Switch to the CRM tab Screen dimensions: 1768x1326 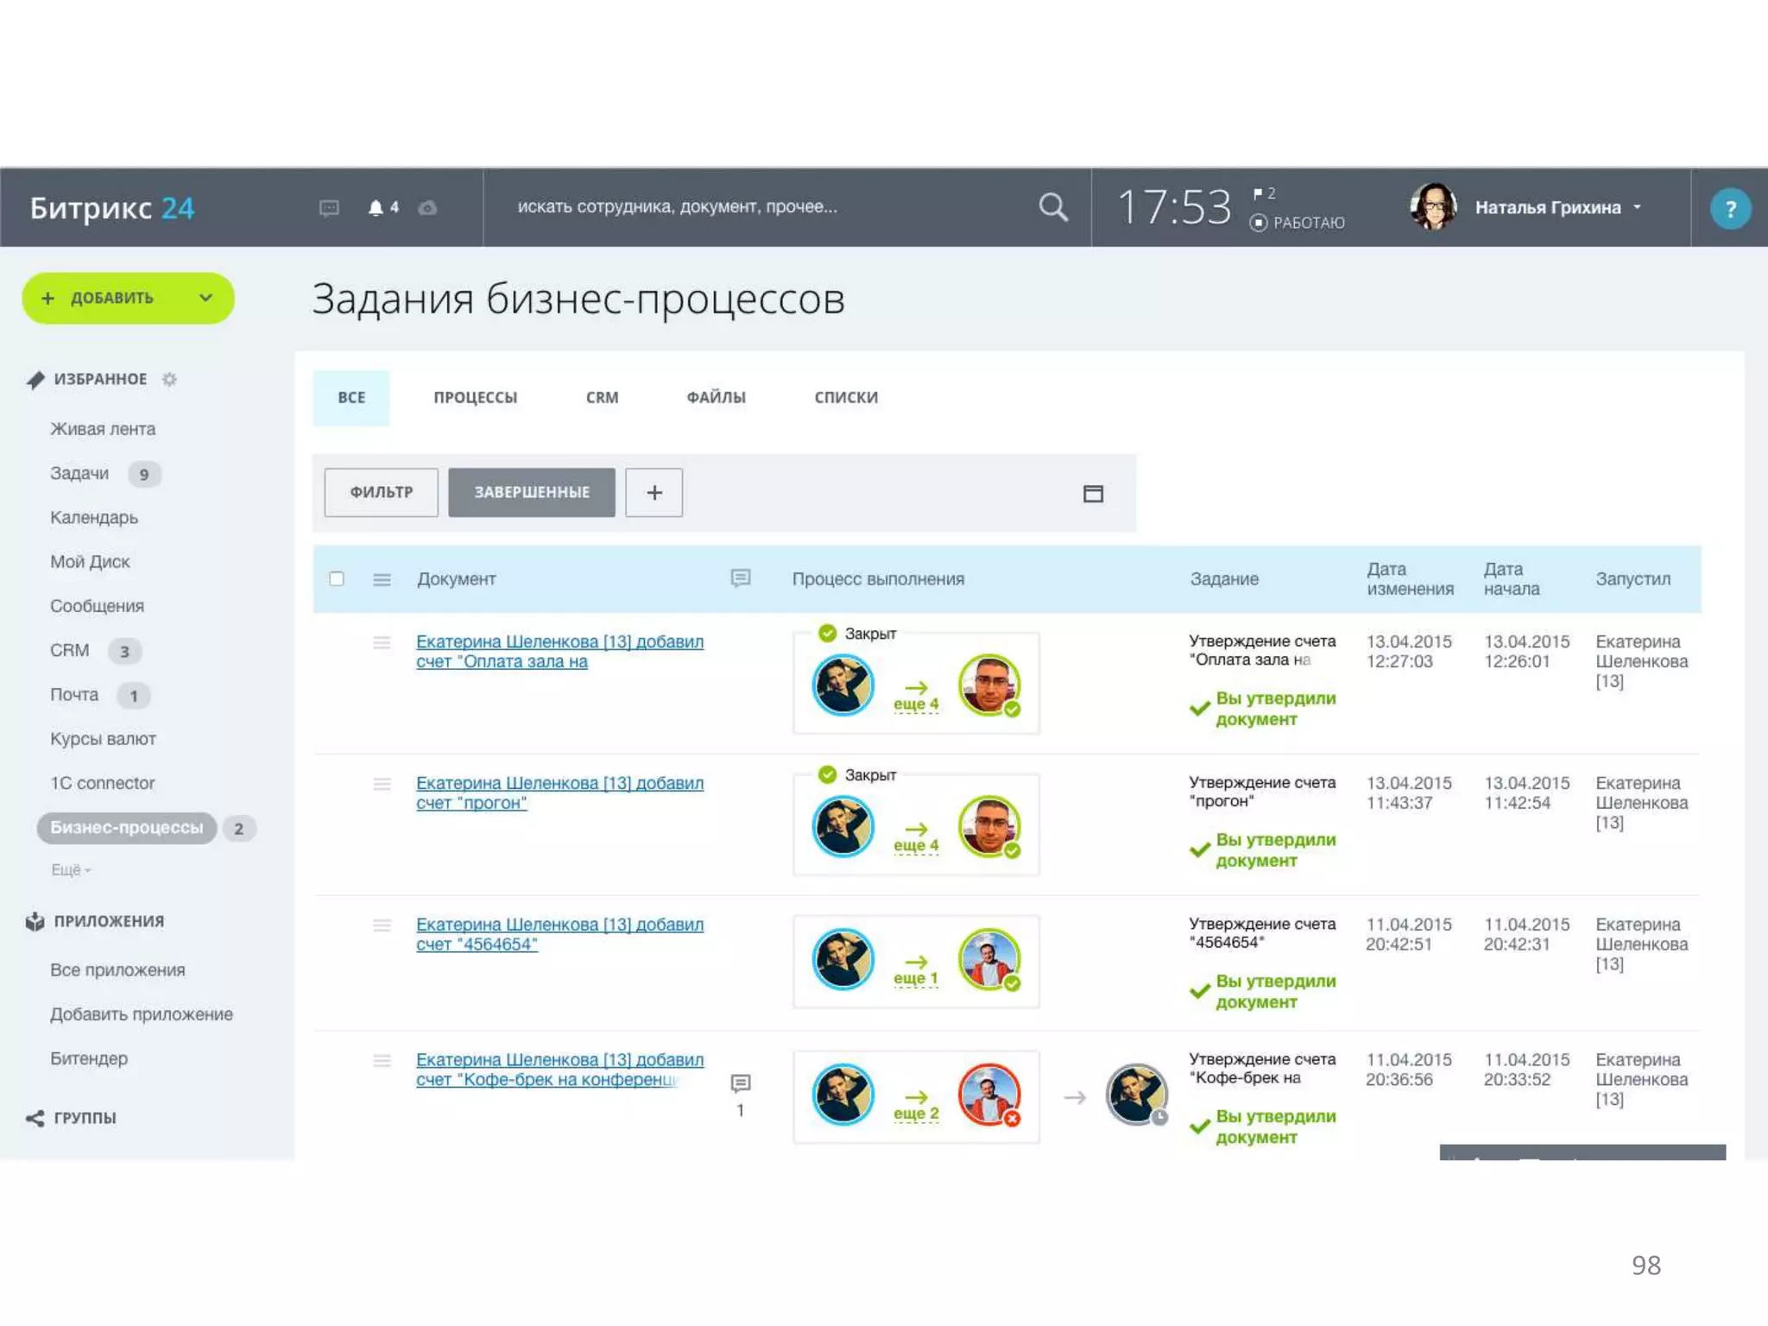pyautogui.click(x=602, y=398)
